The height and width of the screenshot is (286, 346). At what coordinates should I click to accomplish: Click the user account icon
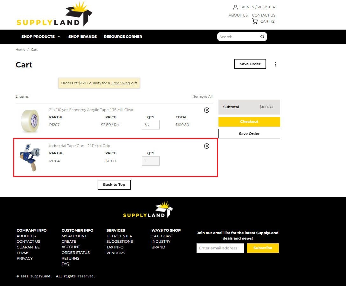tap(235, 7)
